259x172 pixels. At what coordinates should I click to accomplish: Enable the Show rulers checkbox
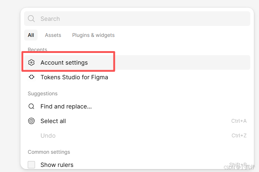pos(31,165)
